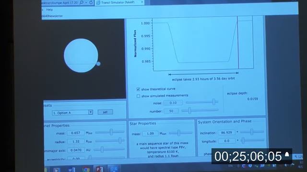The height and width of the screenshot is (172, 307).
Task: Click the planet mass input field
Action: coord(76,133)
